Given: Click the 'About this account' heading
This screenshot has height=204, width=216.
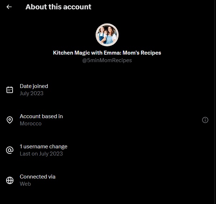Looking at the screenshot, I should [x=59, y=7].
